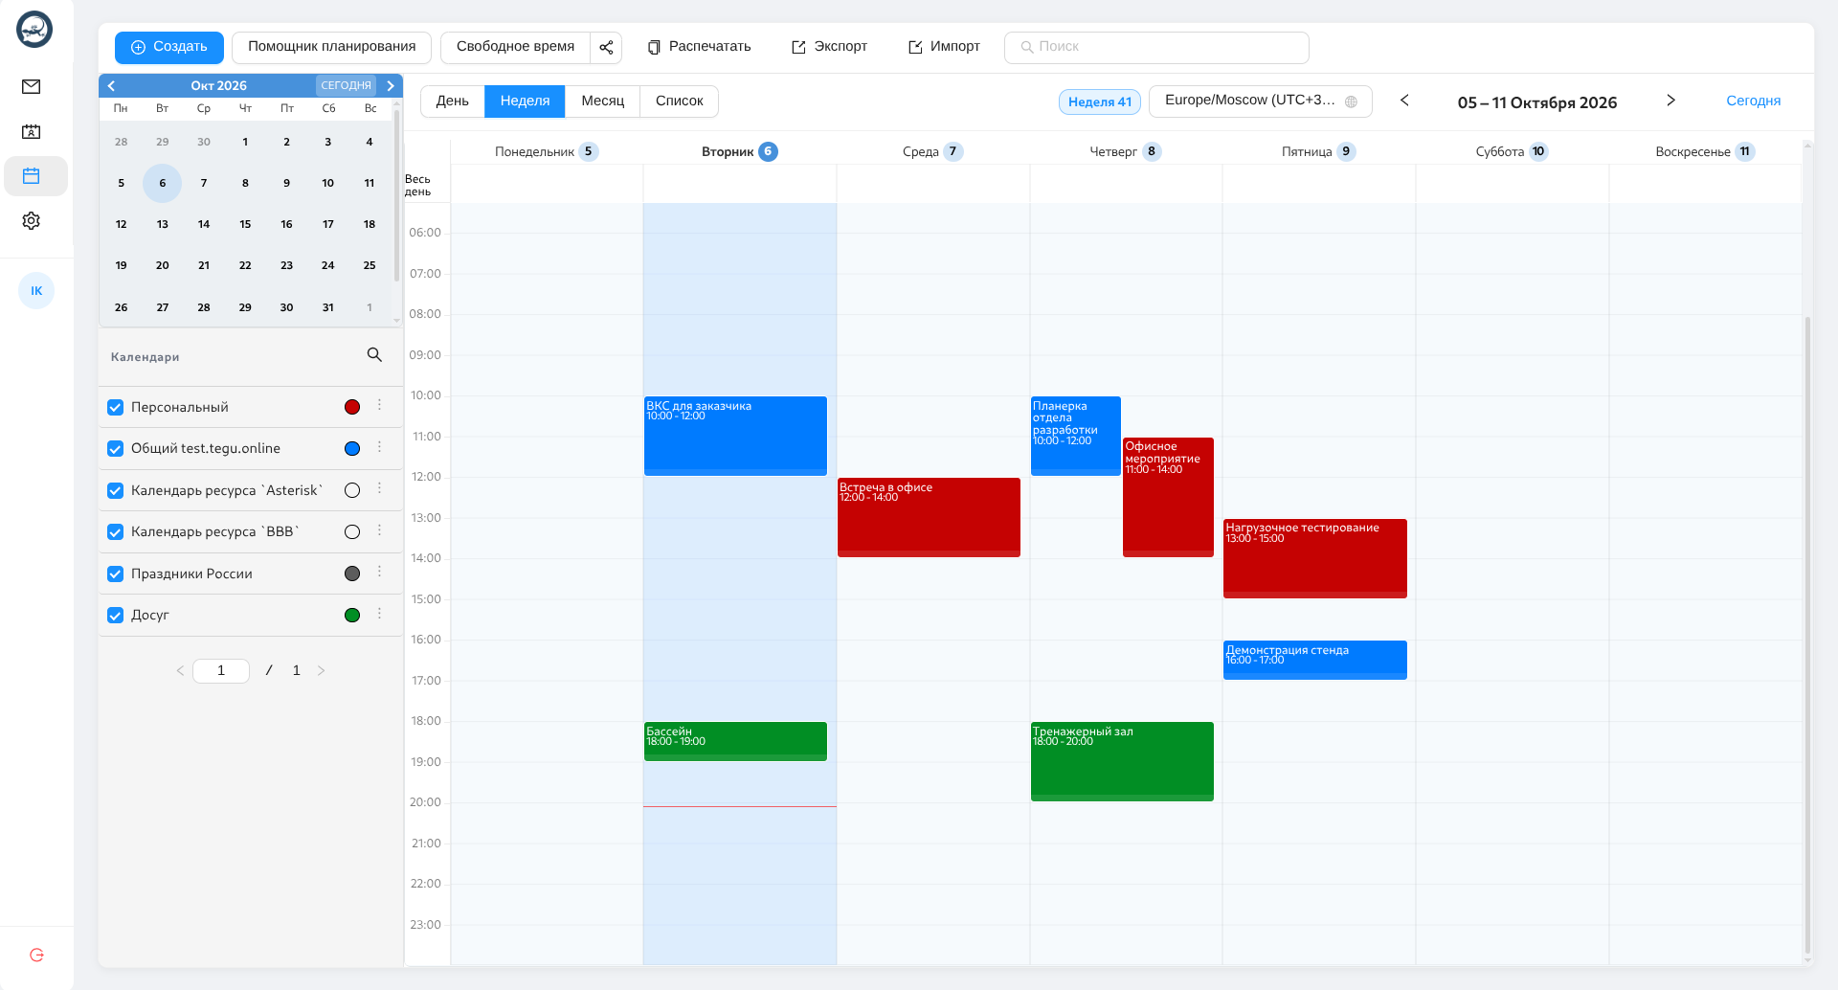This screenshot has height=990, width=1838.
Task: Open the three-dot menu for Досуг calendar
Action: click(380, 614)
